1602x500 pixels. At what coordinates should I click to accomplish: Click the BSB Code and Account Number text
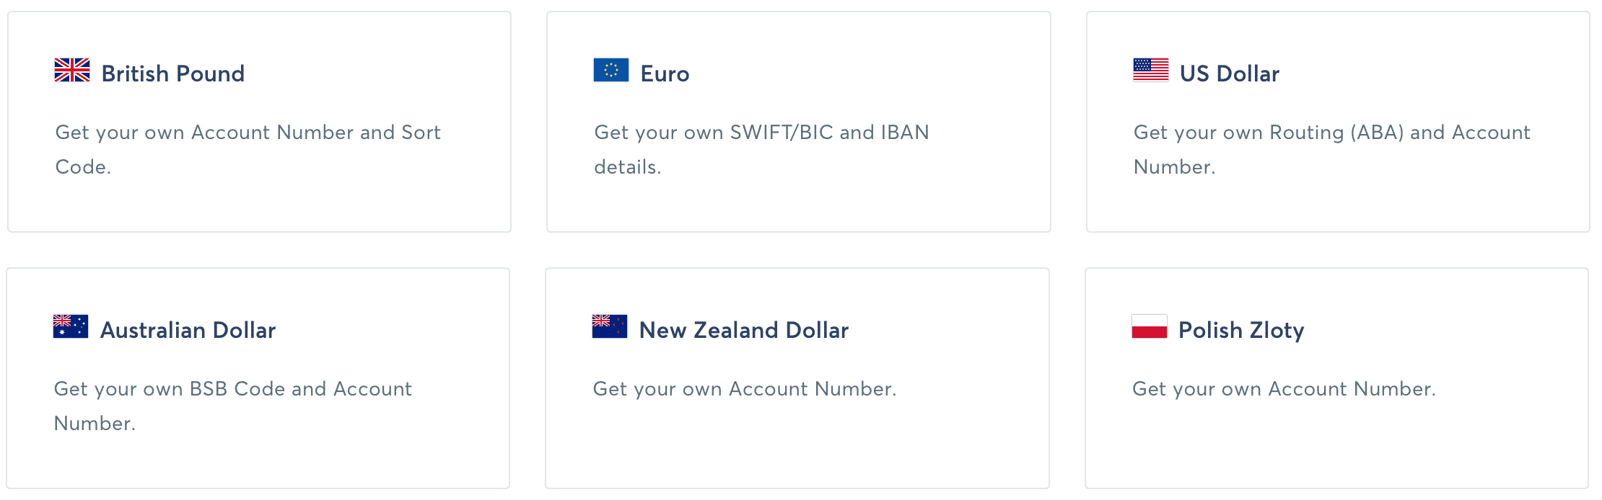232,406
